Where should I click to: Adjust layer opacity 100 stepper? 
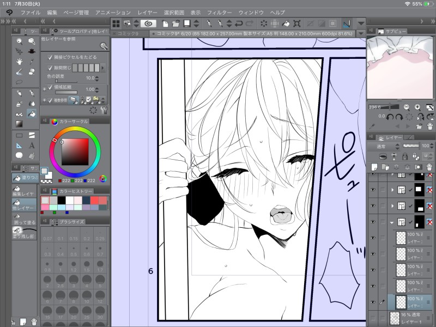pyautogui.click(x=432, y=146)
